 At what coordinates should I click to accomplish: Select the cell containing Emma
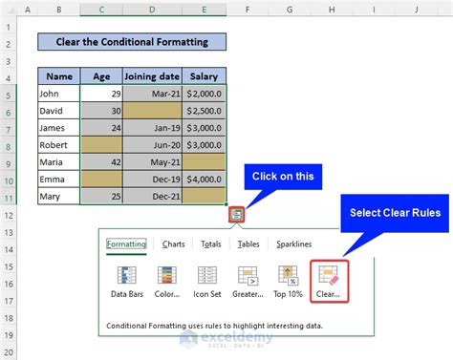[x=59, y=180]
